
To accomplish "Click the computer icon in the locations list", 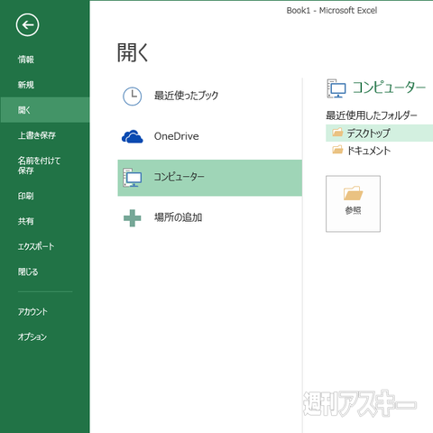I will 133,178.
